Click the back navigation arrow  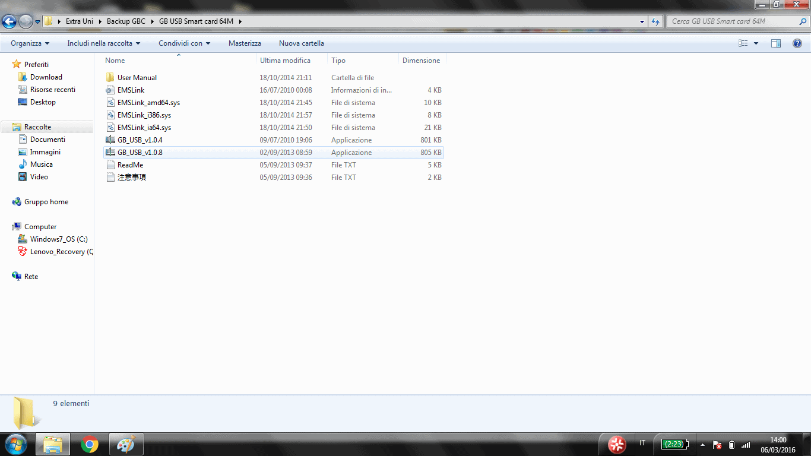9,22
